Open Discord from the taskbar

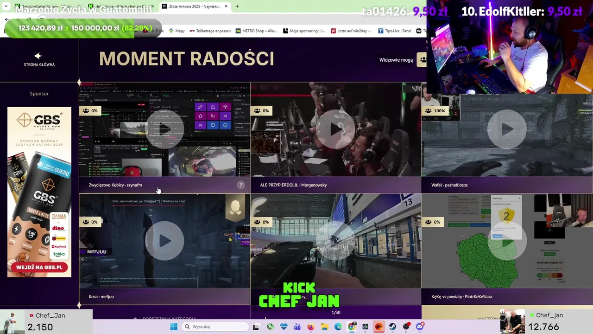tap(420, 327)
